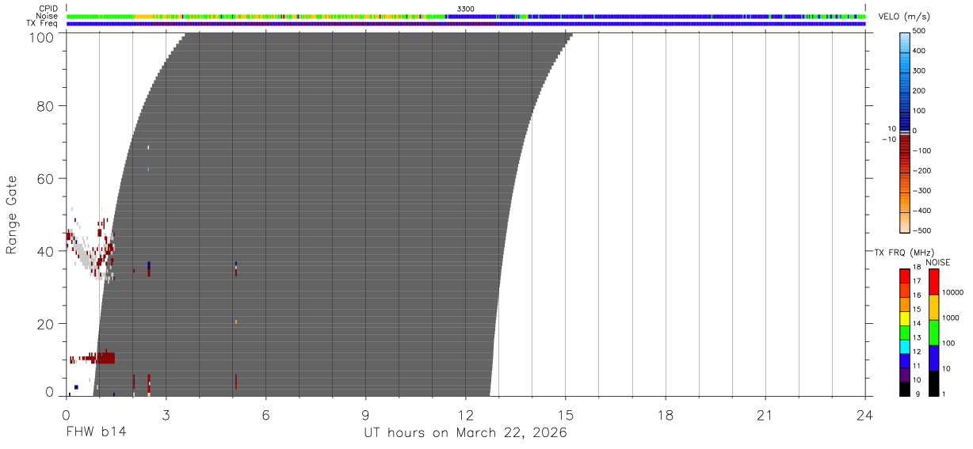Image resolution: width=973 pixels, height=449 pixels.
Task: Click the FHW b14 radar label
Action: pos(95,432)
